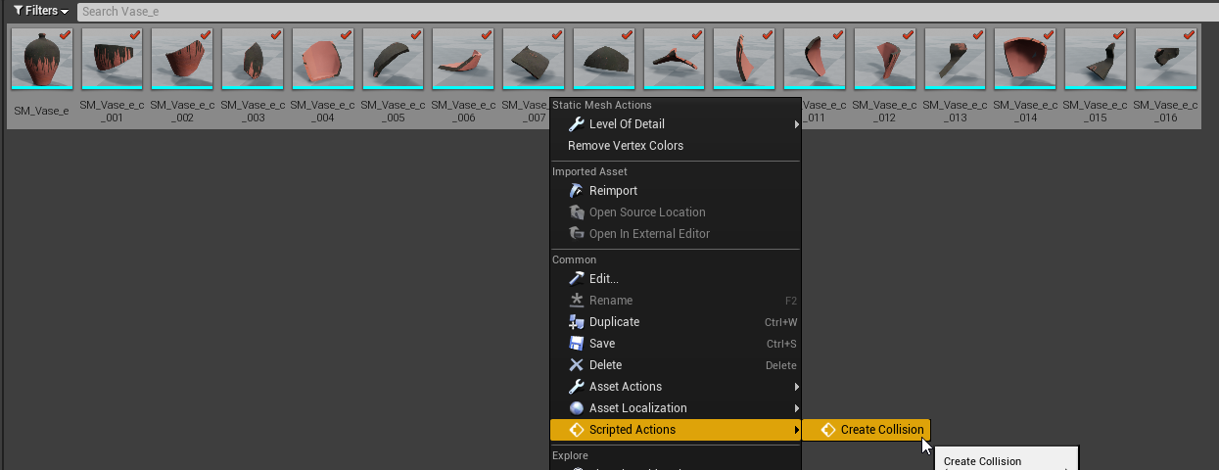Click the Delete X icon
The width and height of the screenshot is (1219, 470).
click(x=577, y=365)
